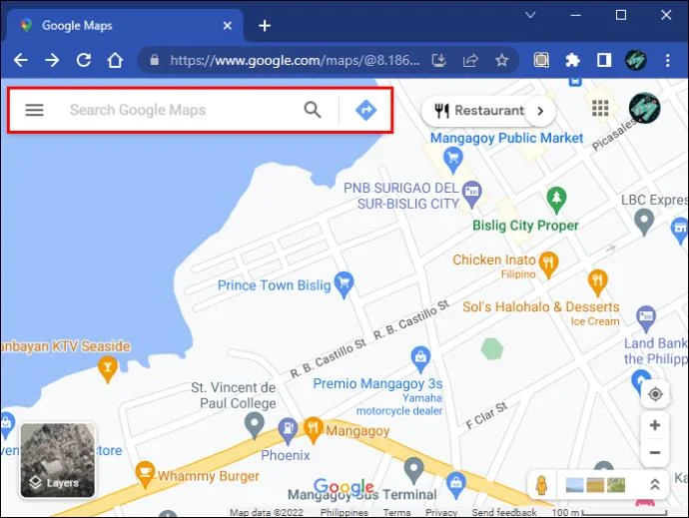
Task: Open the Chrome profile avatar in the toolbar
Action: tap(635, 60)
